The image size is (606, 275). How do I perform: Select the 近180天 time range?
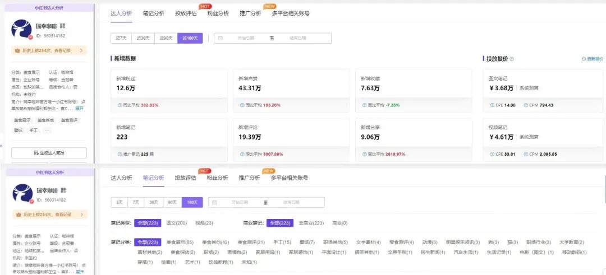190,38
